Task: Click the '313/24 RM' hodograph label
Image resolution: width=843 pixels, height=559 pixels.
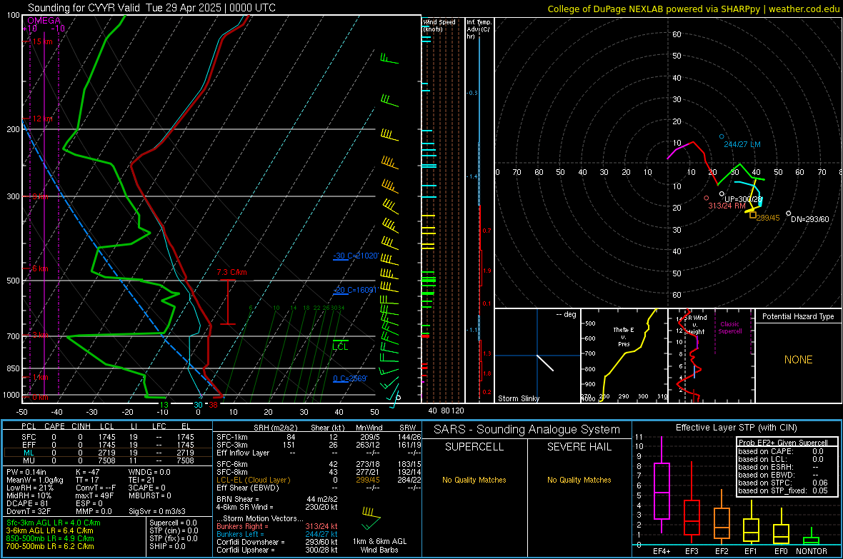Action: click(x=727, y=206)
